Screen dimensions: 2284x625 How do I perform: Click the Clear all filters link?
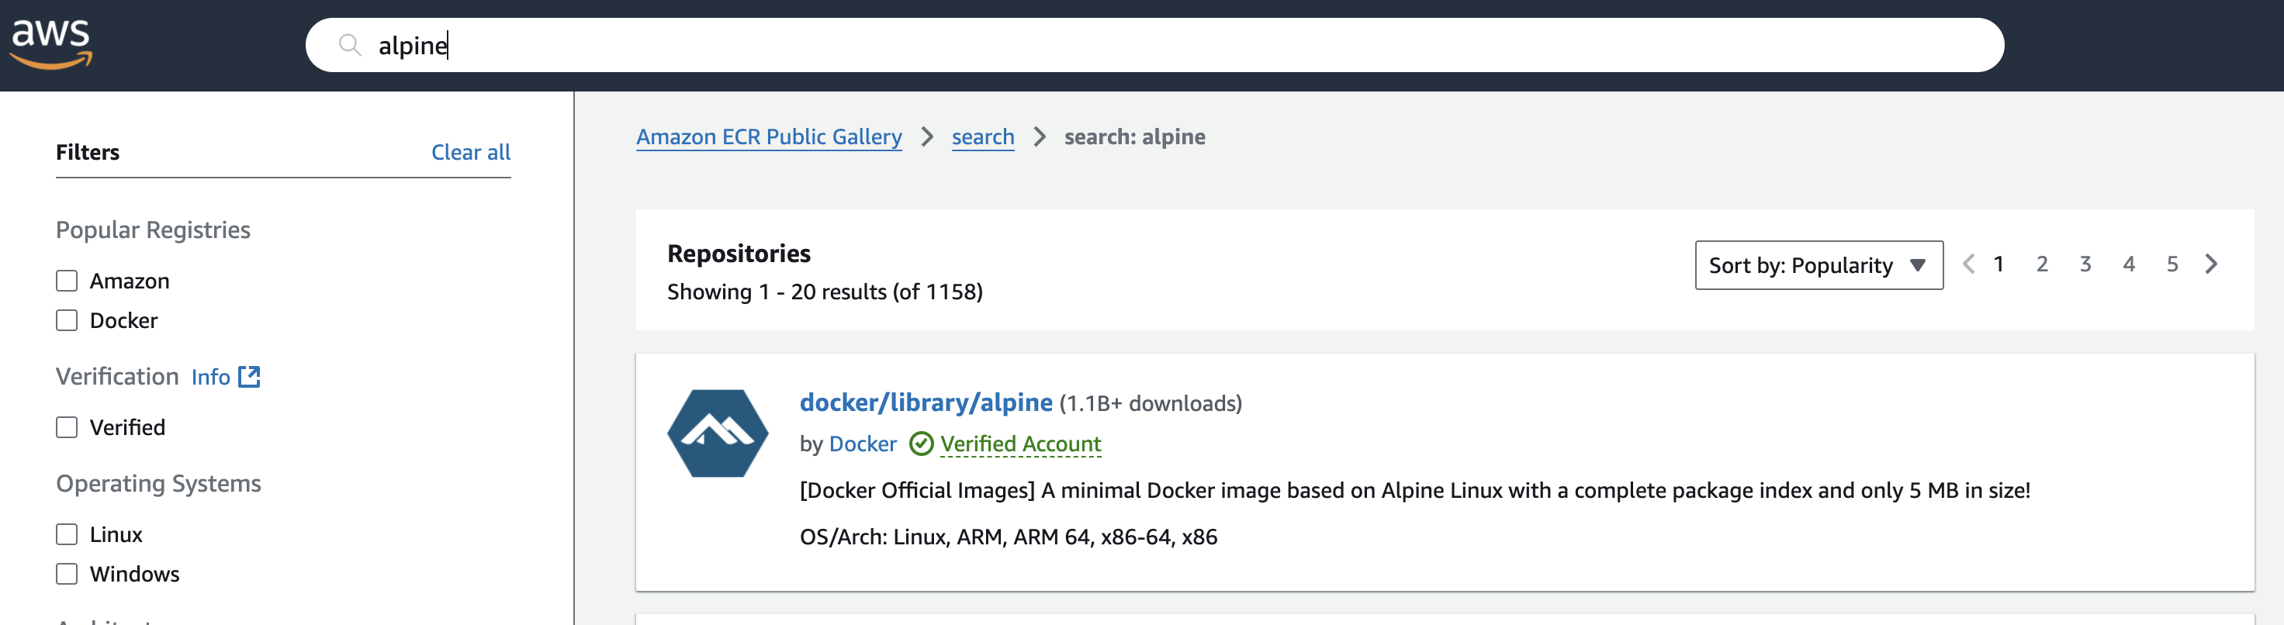[x=471, y=153]
